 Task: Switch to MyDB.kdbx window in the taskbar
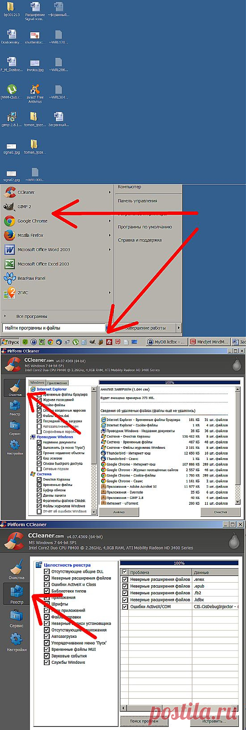pos(167,342)
